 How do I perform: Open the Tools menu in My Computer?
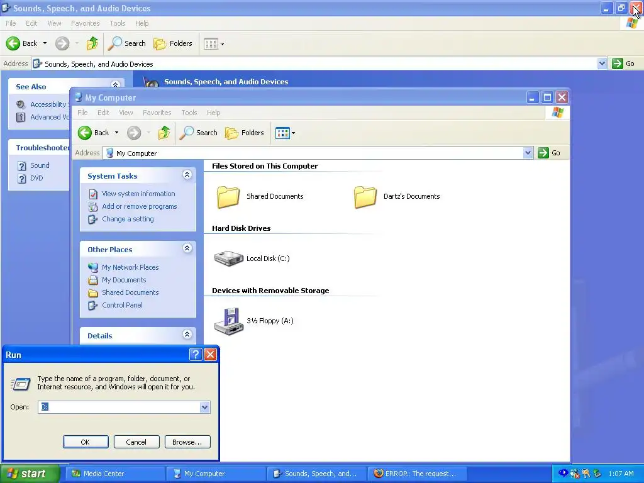(x=189, y=113)
